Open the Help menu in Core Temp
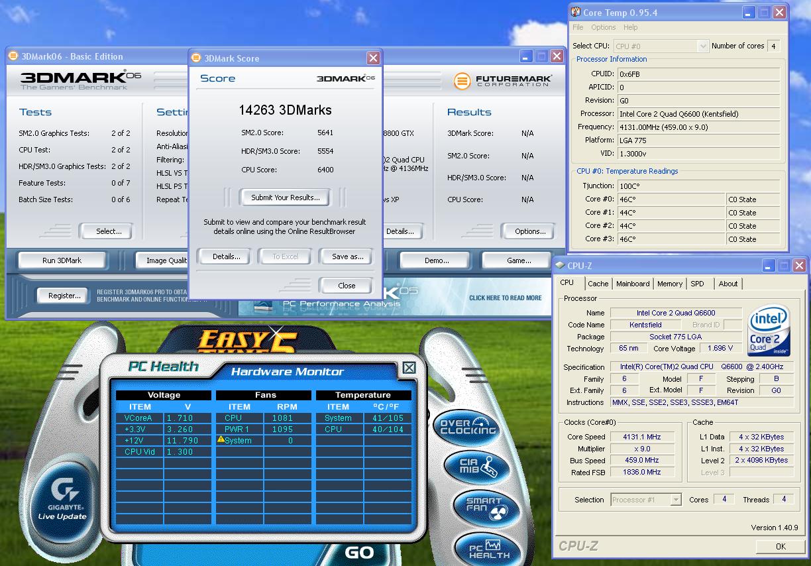811x566 pixels. point(631,27)
